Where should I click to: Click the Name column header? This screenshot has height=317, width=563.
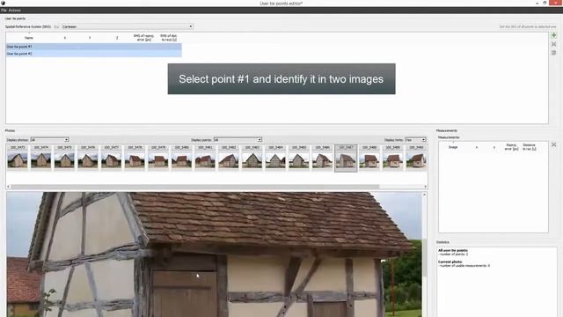(x=29, y=38)
